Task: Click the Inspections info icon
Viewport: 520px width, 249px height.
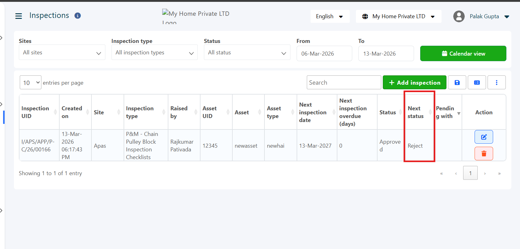Action: (78, 16)
